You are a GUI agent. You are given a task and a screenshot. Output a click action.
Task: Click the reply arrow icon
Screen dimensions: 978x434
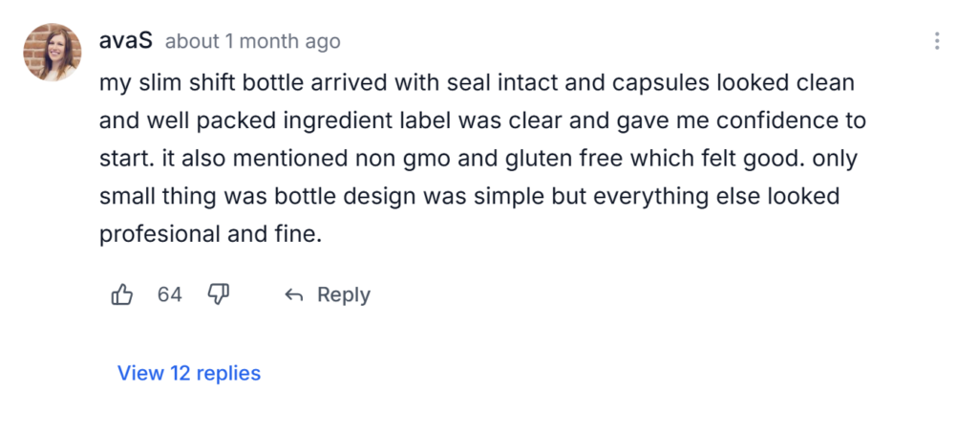(x=293, y=295)
